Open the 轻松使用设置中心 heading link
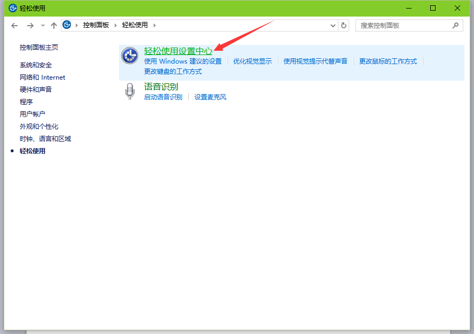The image size is (474, 334). pyautogui.click(x=178, y=51)
